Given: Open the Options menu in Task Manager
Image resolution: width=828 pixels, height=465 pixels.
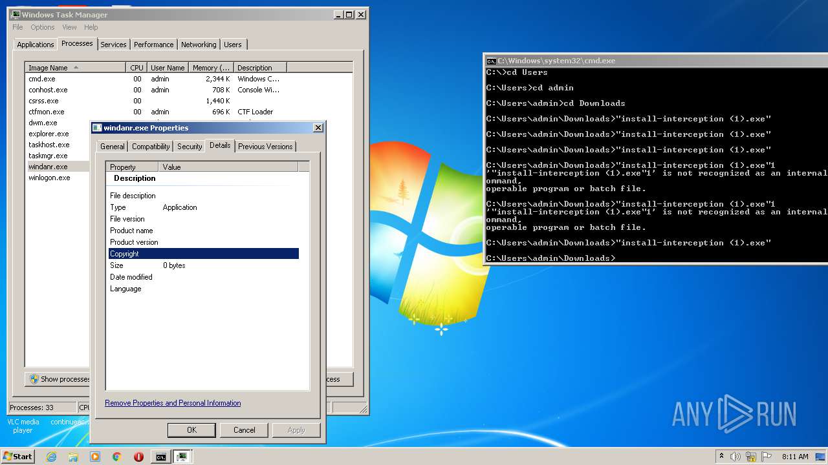Looking at the screenshot, I should (43, 27).
